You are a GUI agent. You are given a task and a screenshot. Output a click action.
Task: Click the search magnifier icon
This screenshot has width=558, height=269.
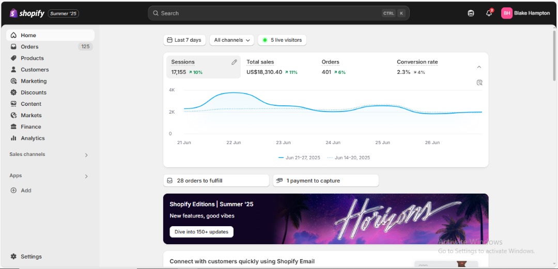pyautogui.click(x=156, y=13)
